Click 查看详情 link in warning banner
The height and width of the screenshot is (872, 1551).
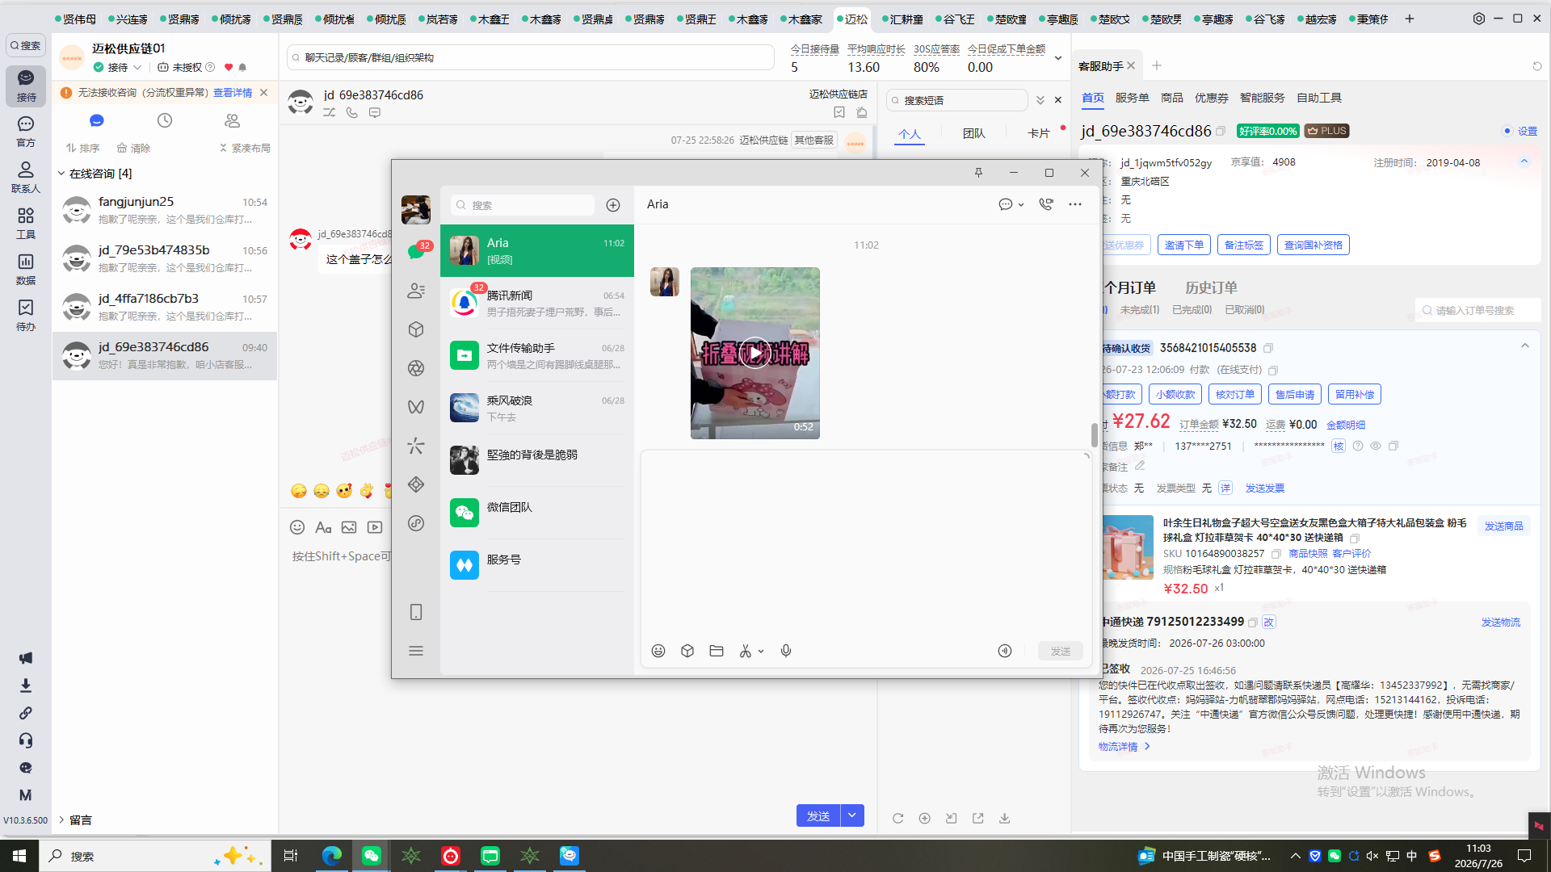pos(233,93)
